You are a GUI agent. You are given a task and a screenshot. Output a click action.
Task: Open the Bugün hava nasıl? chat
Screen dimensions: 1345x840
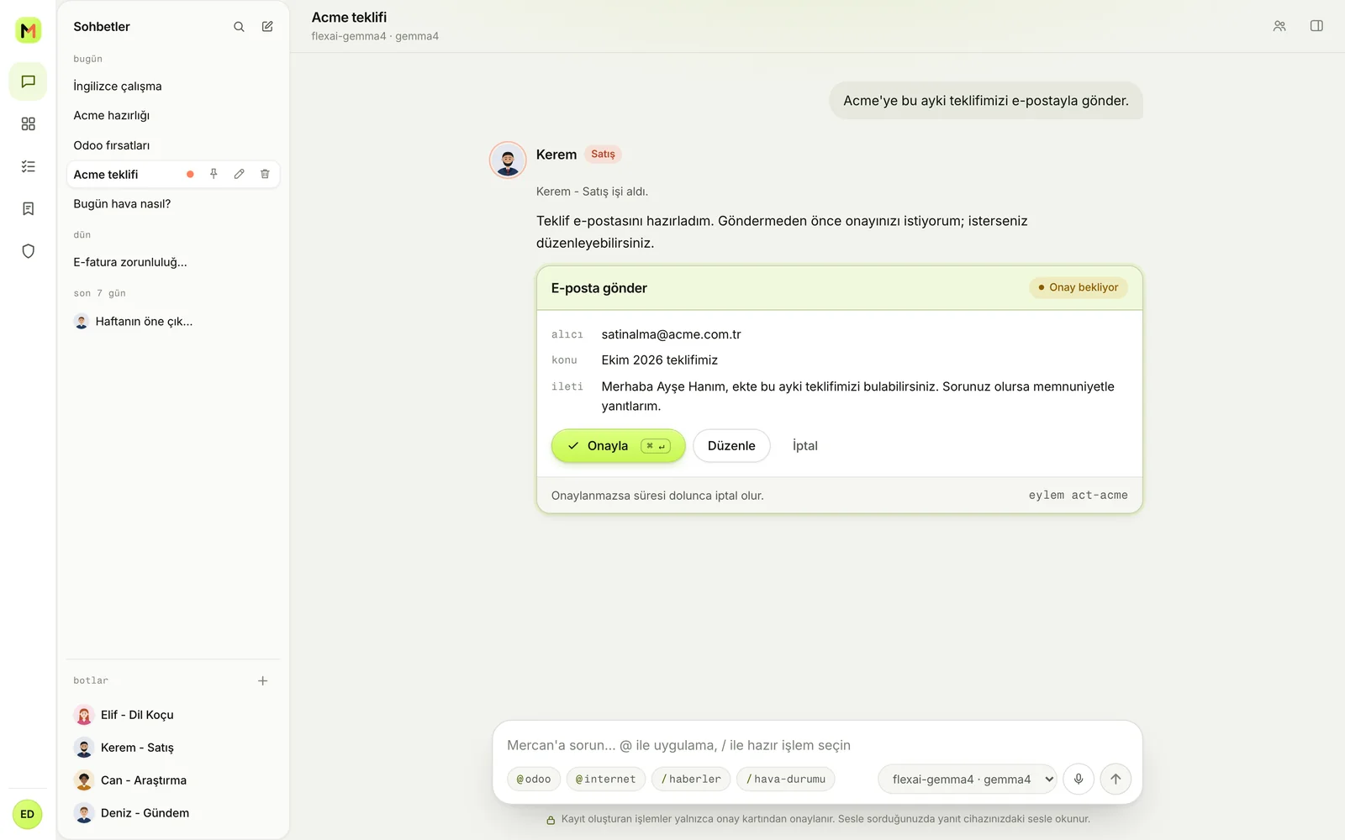(172, 204)
